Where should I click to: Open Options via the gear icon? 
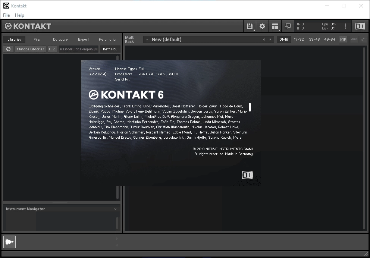(262, 26)
